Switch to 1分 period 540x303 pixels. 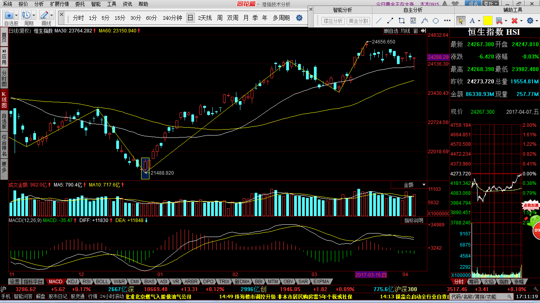[93, 18]
